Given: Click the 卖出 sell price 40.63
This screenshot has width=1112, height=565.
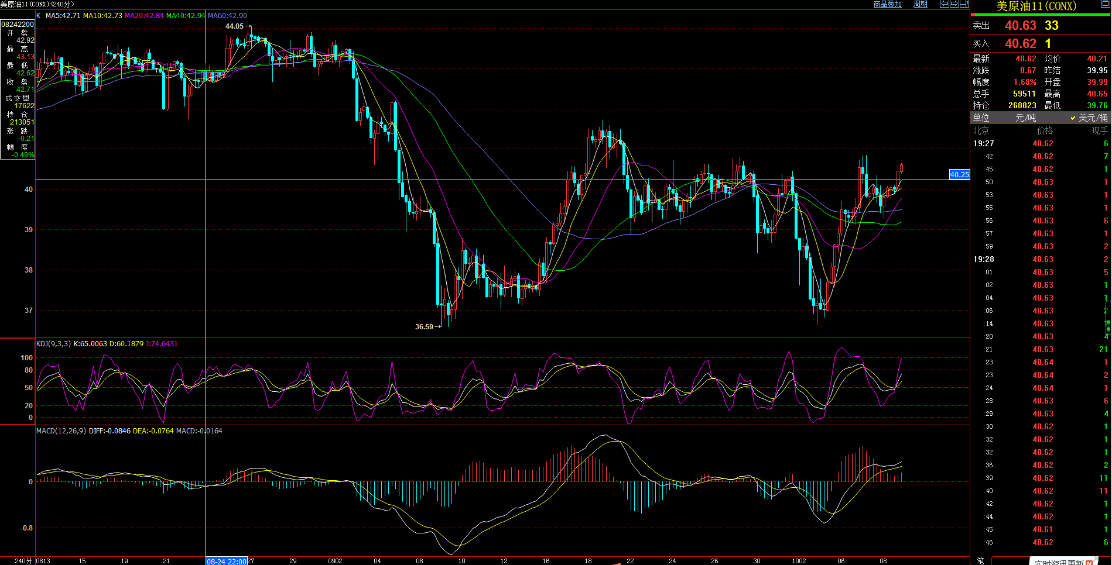Looking at the screenshot, I should click(1020, 26).
